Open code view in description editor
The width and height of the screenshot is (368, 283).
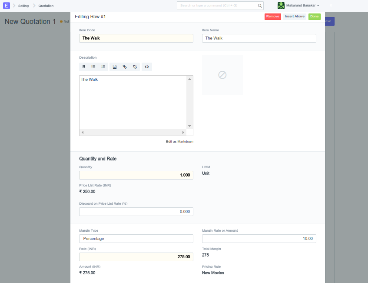[x=147, y=67]
